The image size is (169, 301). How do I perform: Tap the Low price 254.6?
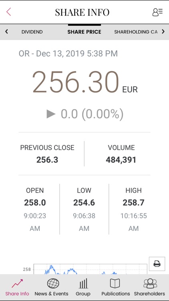pos(84,203)
